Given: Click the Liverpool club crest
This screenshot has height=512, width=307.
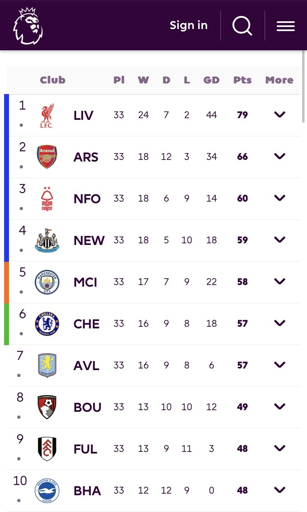Looking at the screenshot, I should coord(47,115).
